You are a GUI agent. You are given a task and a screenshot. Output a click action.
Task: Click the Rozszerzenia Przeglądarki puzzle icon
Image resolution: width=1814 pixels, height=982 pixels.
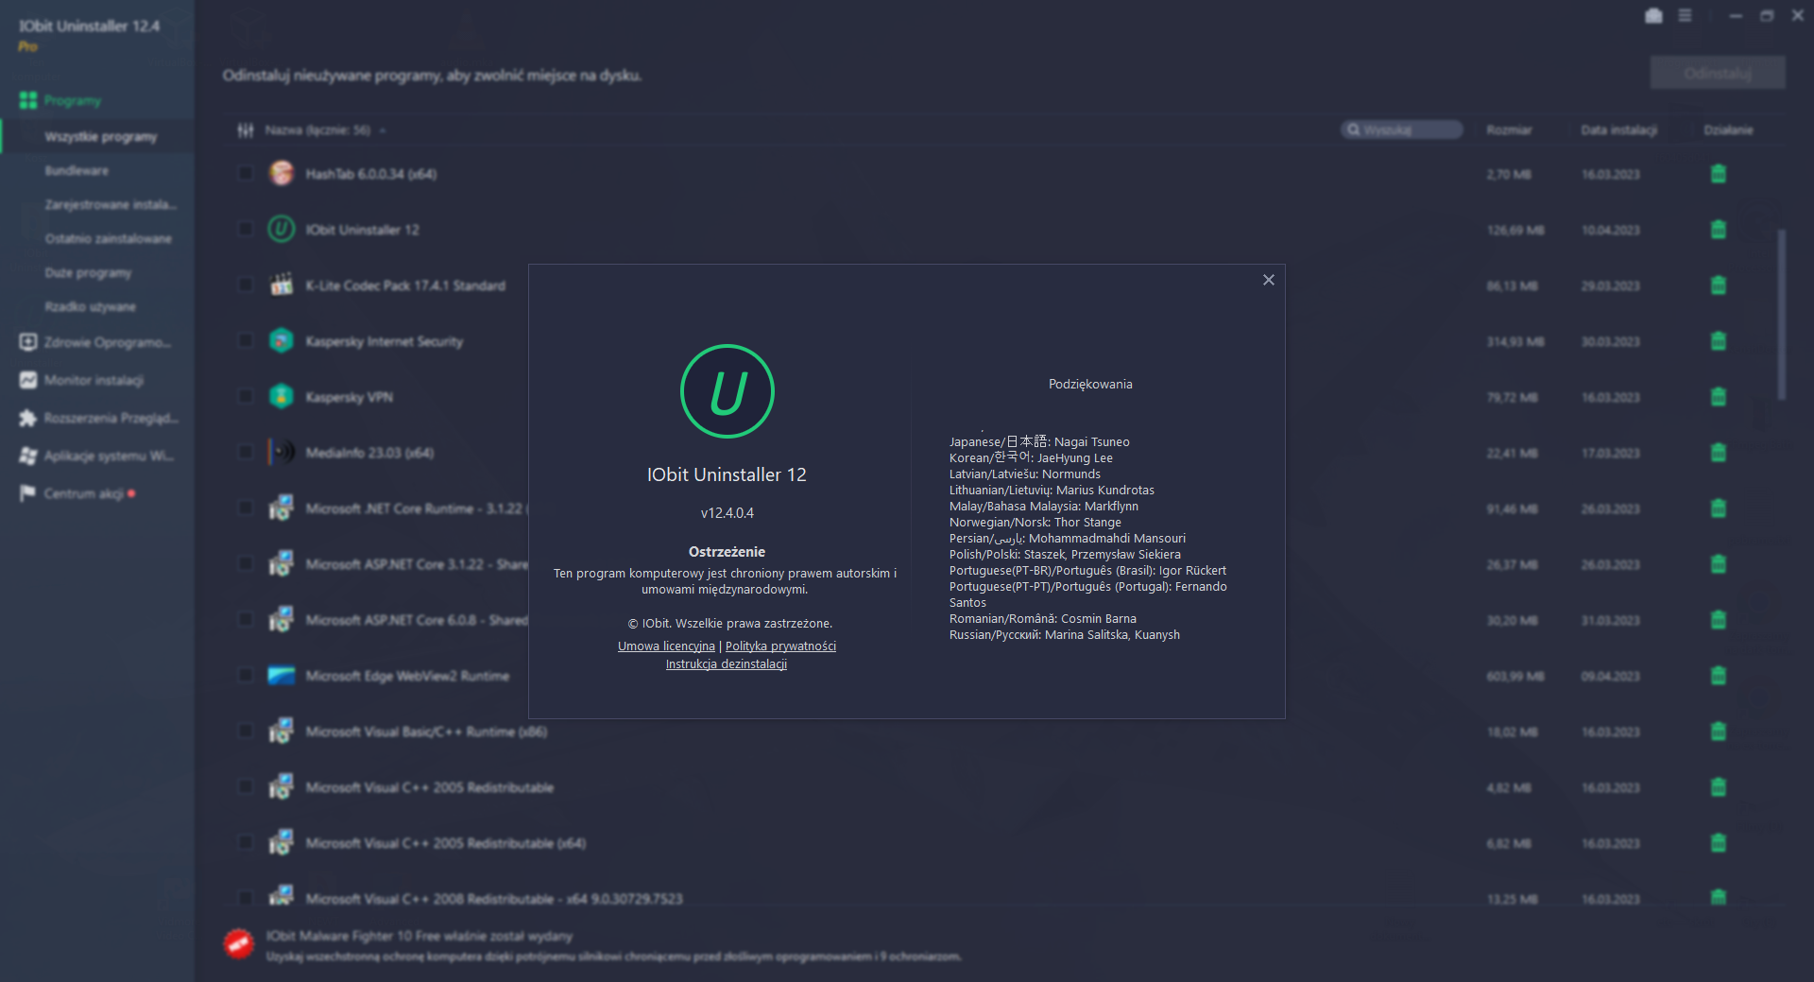click(x=28, y=418)
